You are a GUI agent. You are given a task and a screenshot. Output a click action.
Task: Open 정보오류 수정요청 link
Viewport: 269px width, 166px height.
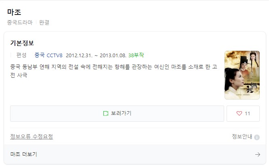point(32,137)
